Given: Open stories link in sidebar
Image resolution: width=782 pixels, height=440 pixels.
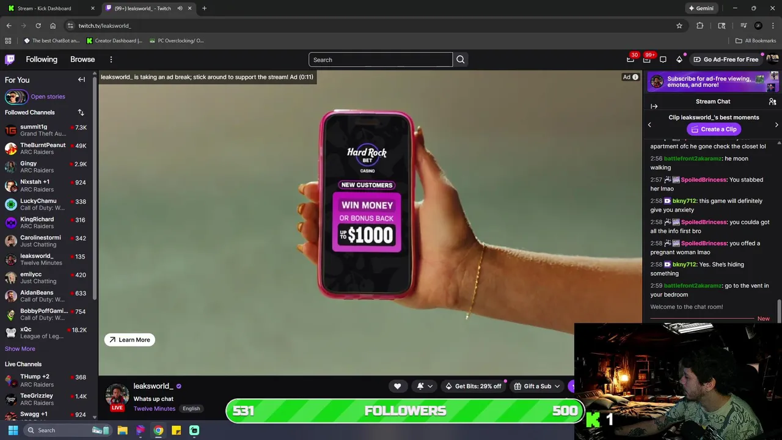Looking at the screenshot, I should [48, 97].
